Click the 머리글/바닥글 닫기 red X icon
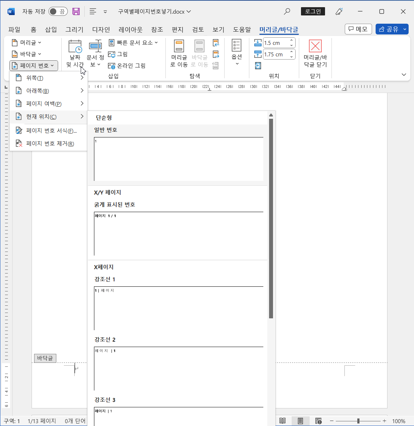 click(315, 46)
